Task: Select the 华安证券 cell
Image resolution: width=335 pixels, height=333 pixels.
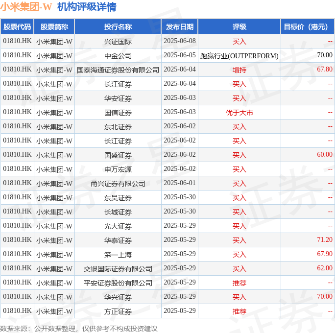Action: pos(118,98)
